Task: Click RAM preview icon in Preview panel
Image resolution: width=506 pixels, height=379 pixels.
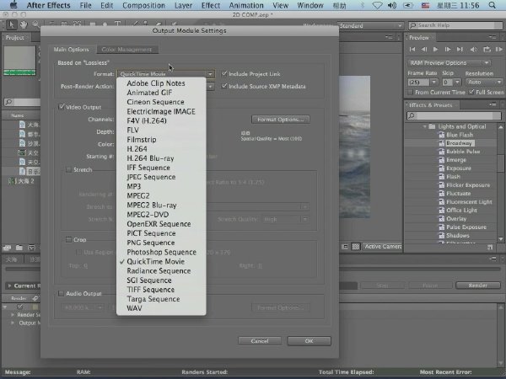Action: click(x=499, y=50)
